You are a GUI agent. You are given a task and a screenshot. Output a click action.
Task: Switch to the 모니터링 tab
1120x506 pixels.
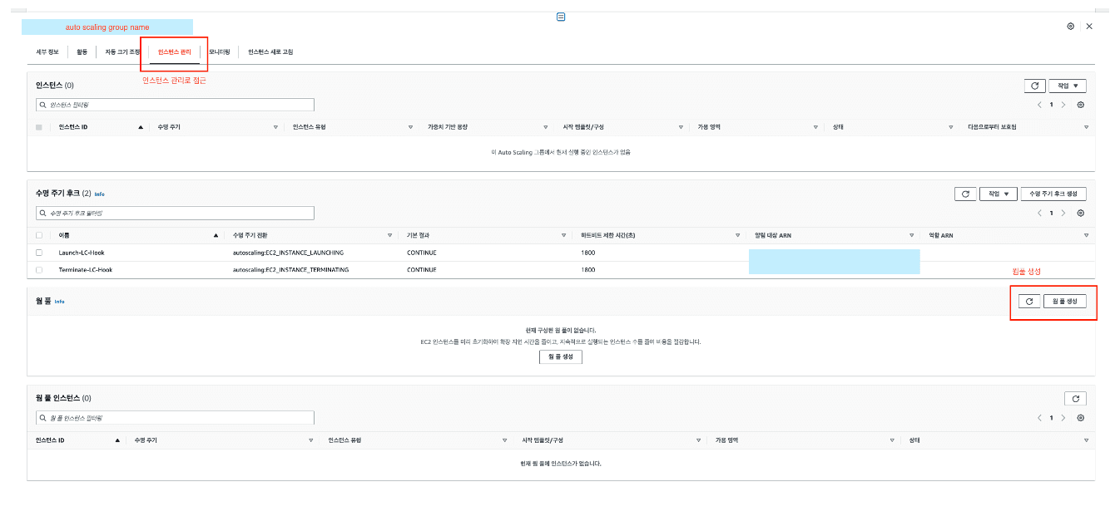220,52
